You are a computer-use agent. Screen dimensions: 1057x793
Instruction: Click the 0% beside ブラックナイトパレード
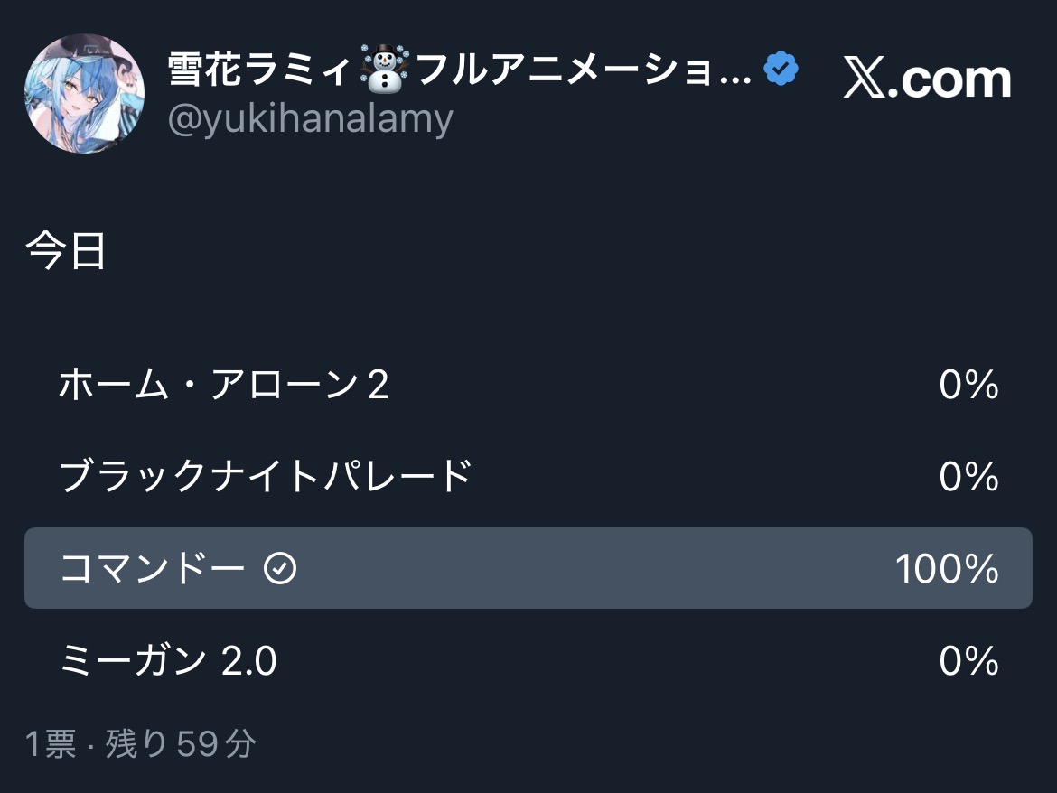968,477
